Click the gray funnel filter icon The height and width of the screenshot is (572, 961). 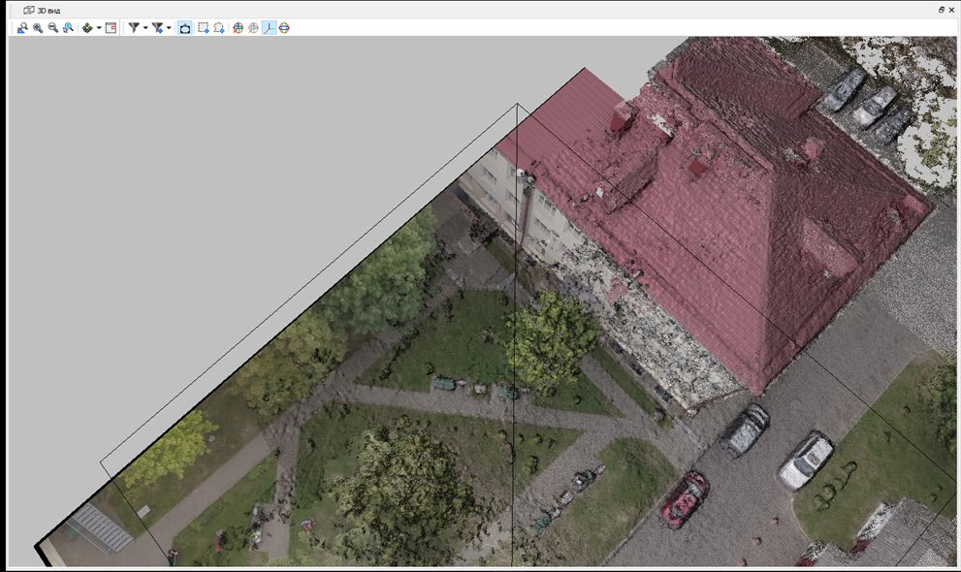(x=134, y=28)
